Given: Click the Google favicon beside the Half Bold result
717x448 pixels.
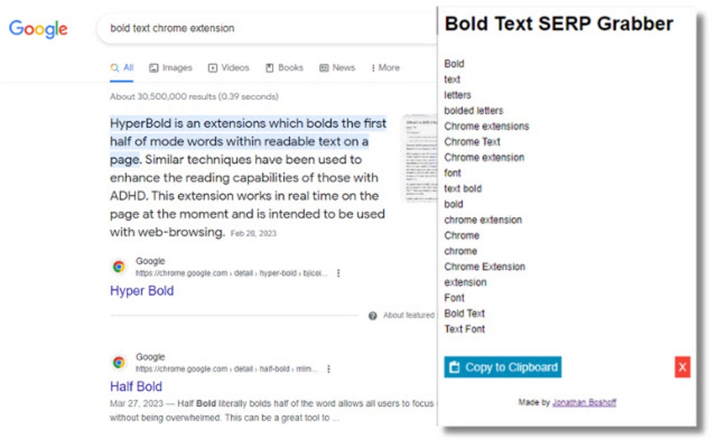Looking at the screenshot, I should coord(118,362).
